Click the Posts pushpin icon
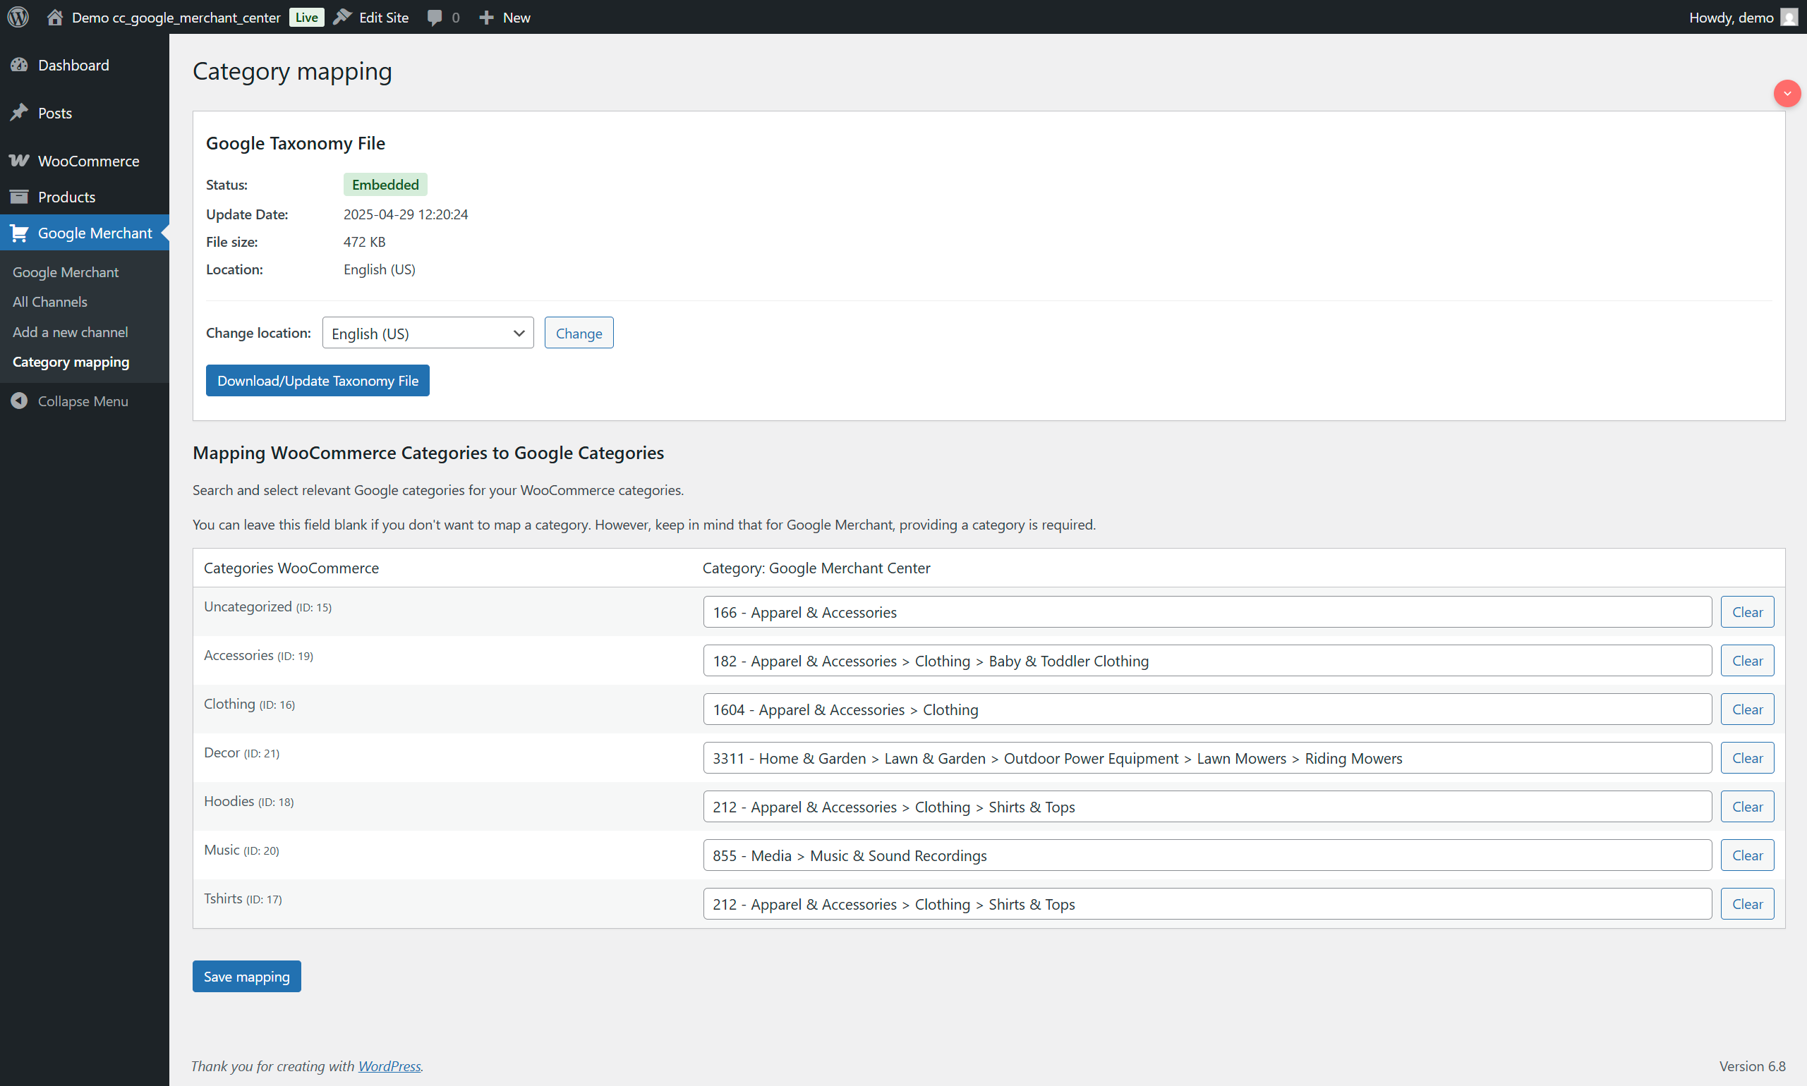Image resolution: width=1807 pixels, height=1086 pixels. tap(19, 113)
